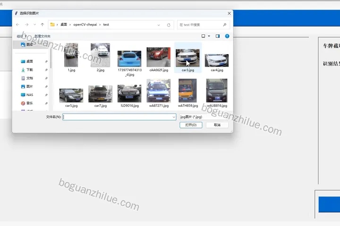
Task: Go forward in file dialog navigation
Action: (x=26, y=24)
